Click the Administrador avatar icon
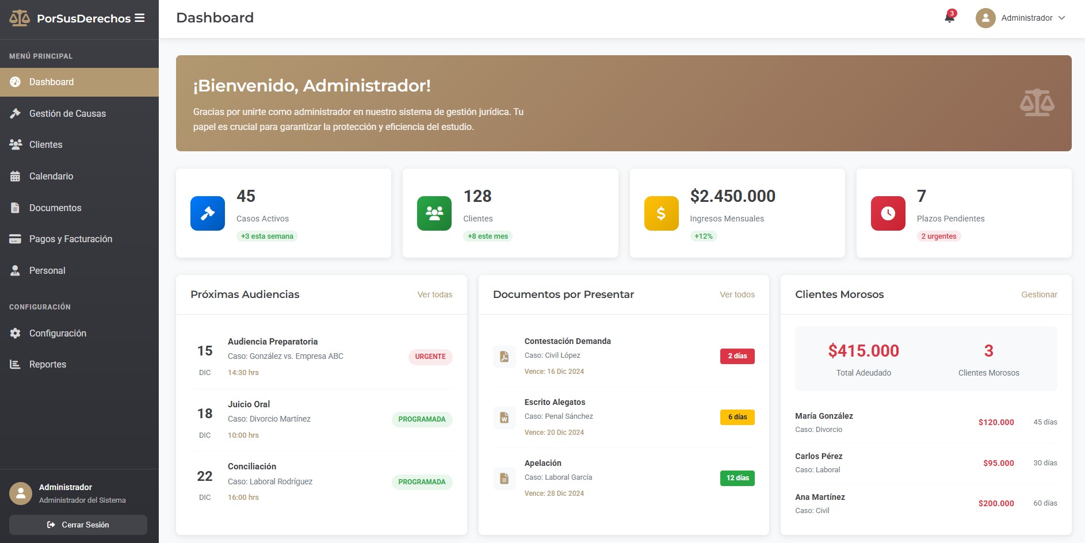1085x543 pixels. coord(985,18)
